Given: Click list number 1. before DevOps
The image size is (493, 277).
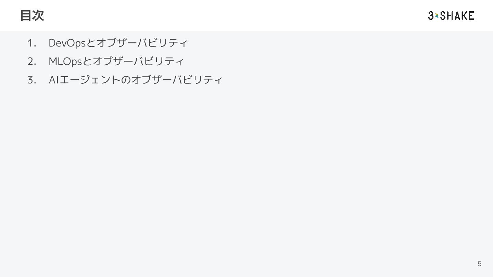Looking at the screenshot, I should click(x=32, y=43).
